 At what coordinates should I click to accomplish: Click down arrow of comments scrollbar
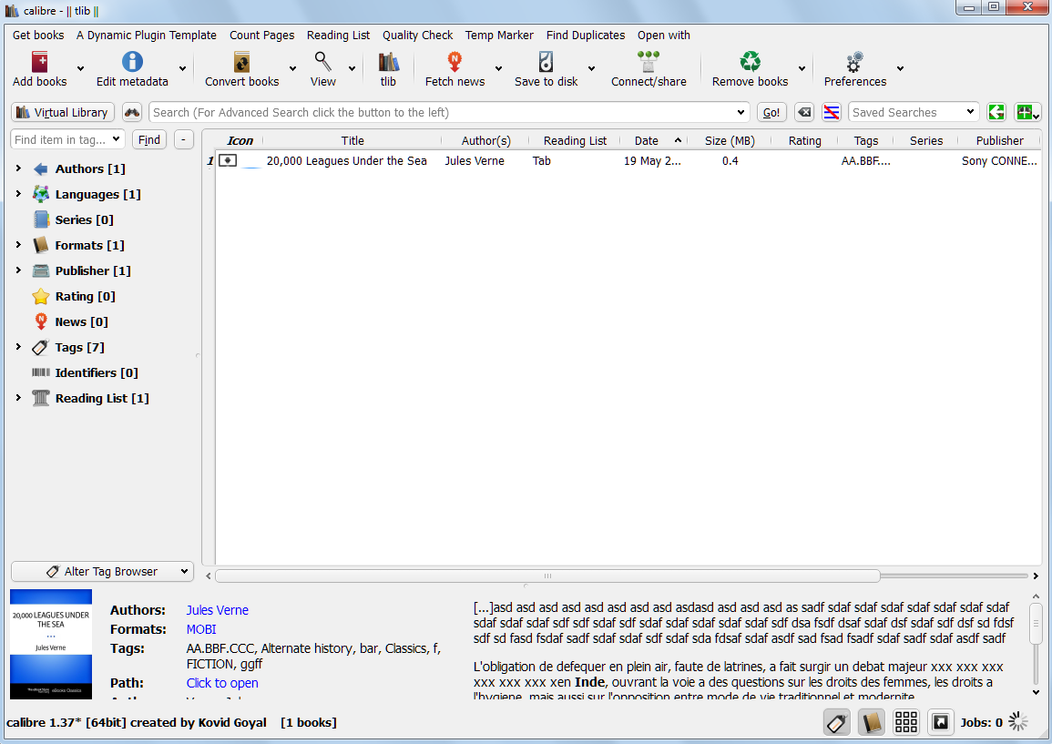(1036, 692)
